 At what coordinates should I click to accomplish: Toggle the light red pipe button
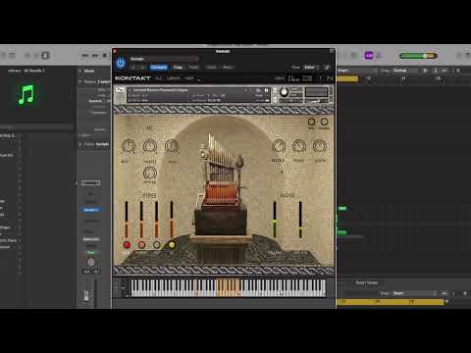tap(141, 245)
